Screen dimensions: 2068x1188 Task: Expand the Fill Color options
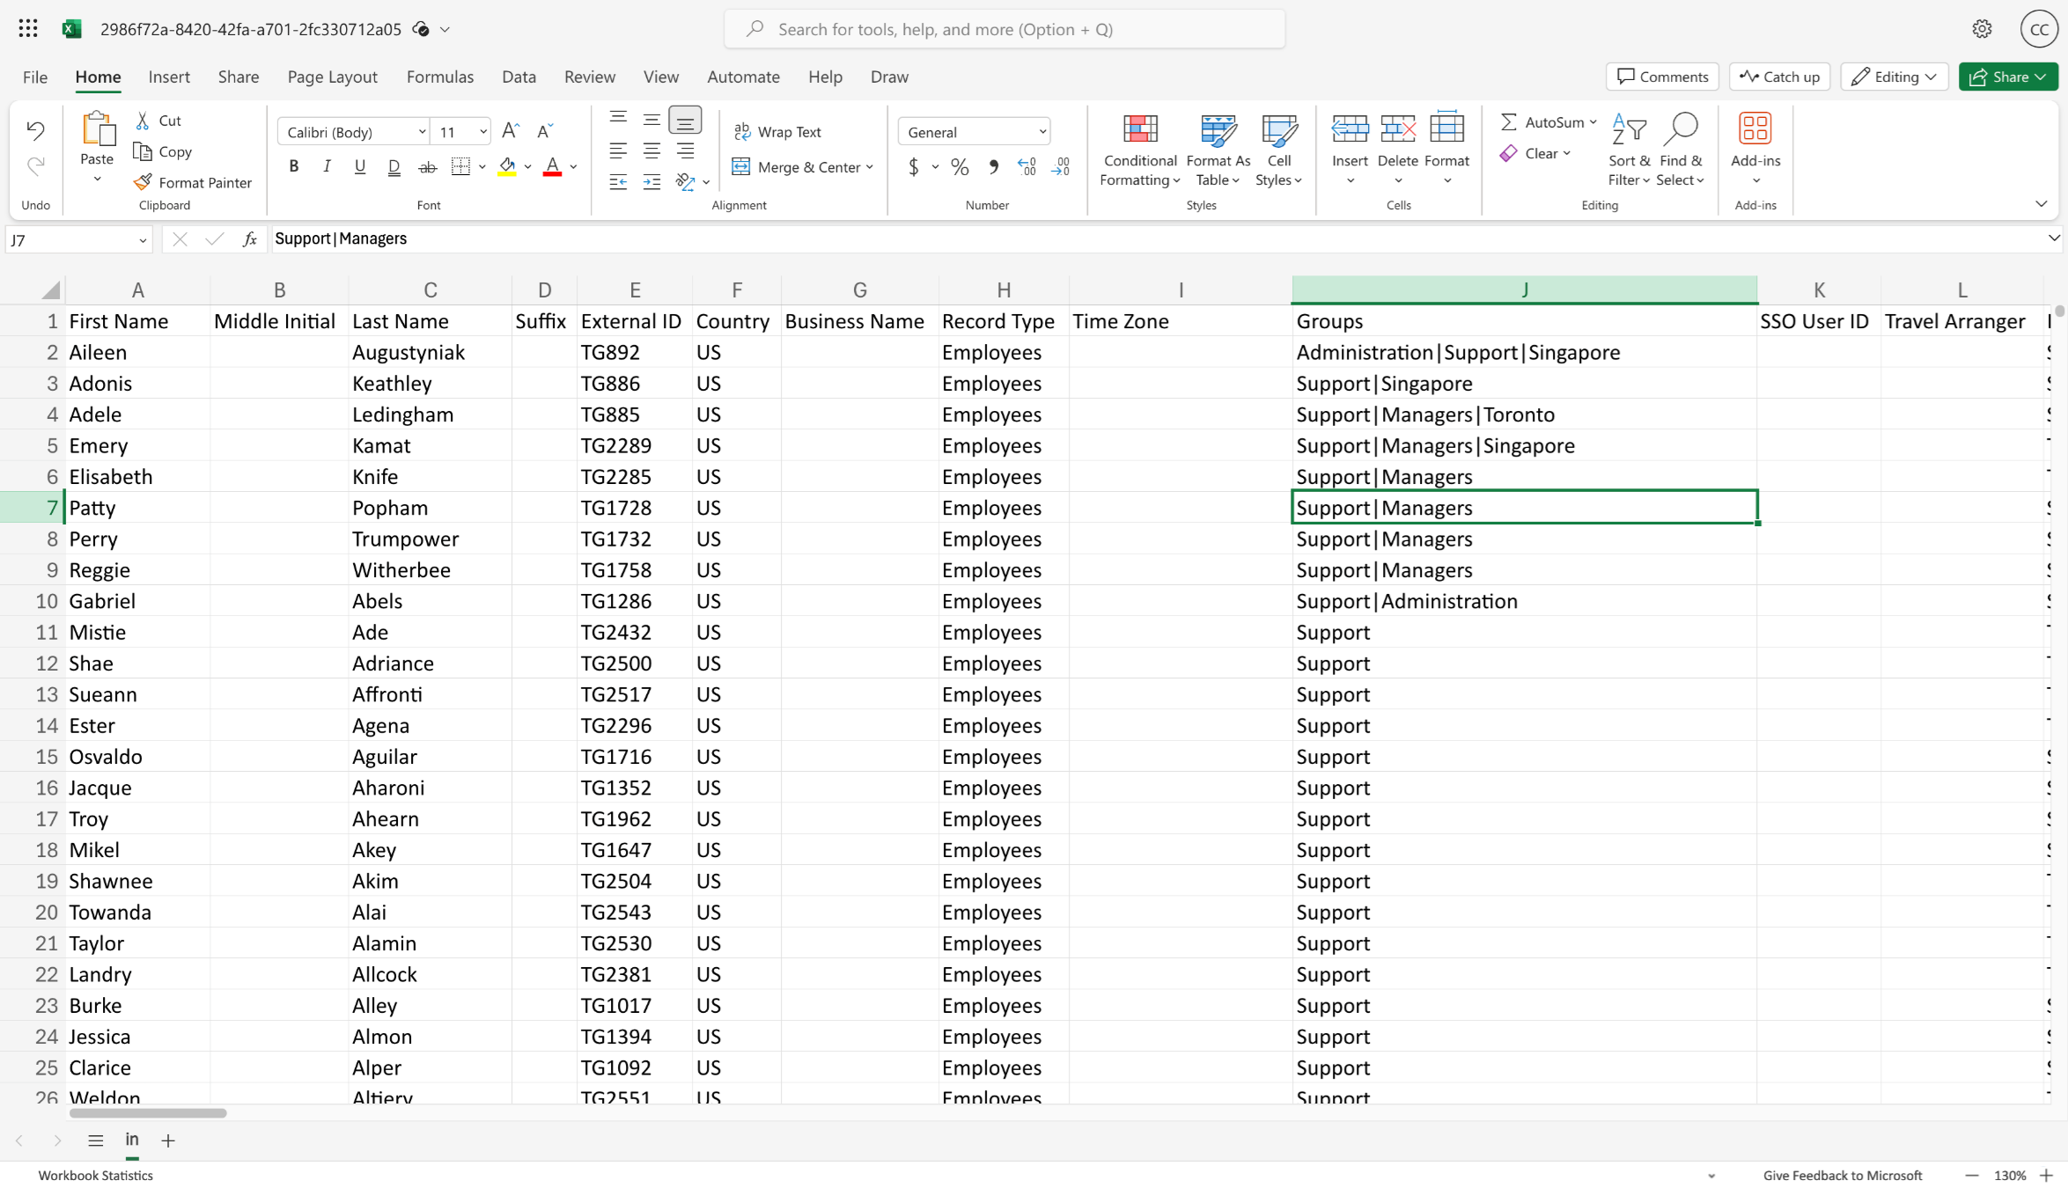tap(527, 167)
